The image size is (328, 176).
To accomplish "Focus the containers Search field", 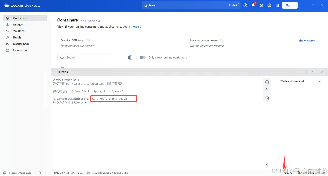I will [90, 58].
